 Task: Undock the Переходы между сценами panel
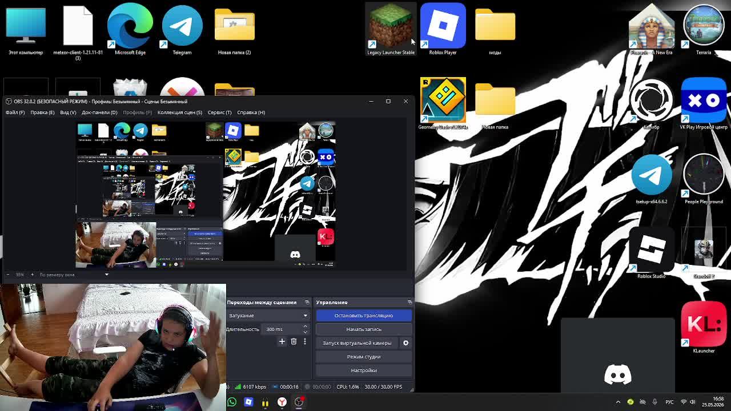click(x=307, y=302)
